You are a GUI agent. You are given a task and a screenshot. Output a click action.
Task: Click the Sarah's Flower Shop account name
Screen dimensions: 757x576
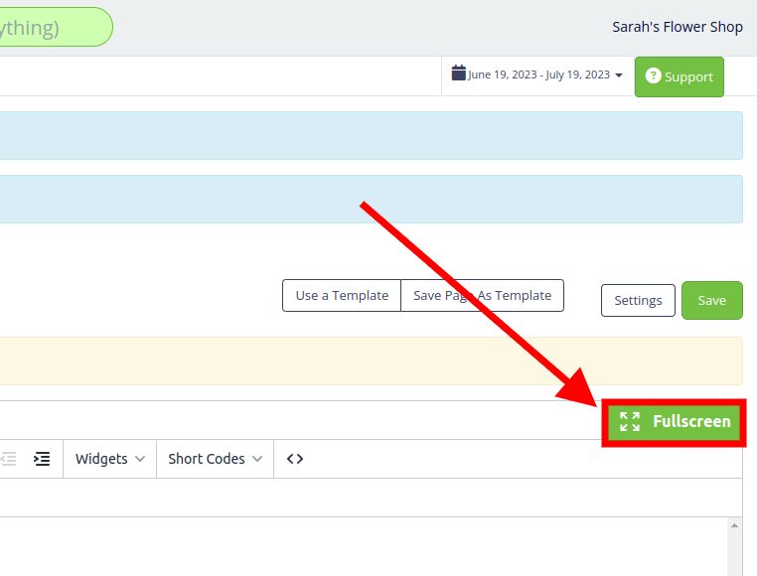(678, 27)
